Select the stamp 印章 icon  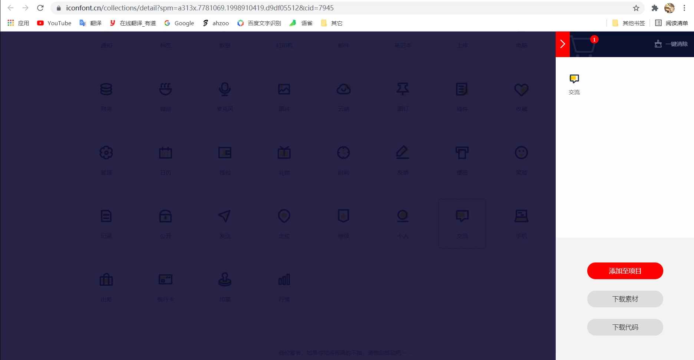225,280
